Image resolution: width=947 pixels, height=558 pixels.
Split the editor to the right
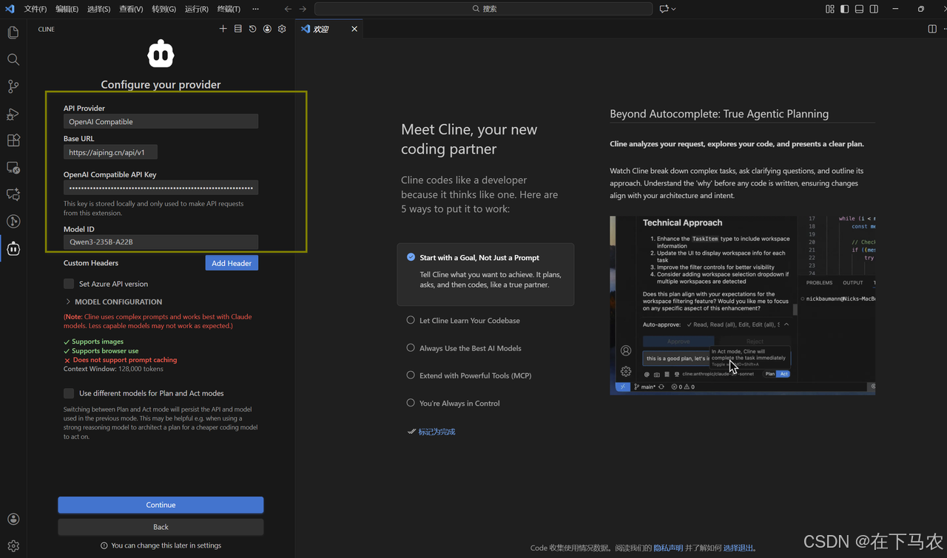click(x=931, y=29)
